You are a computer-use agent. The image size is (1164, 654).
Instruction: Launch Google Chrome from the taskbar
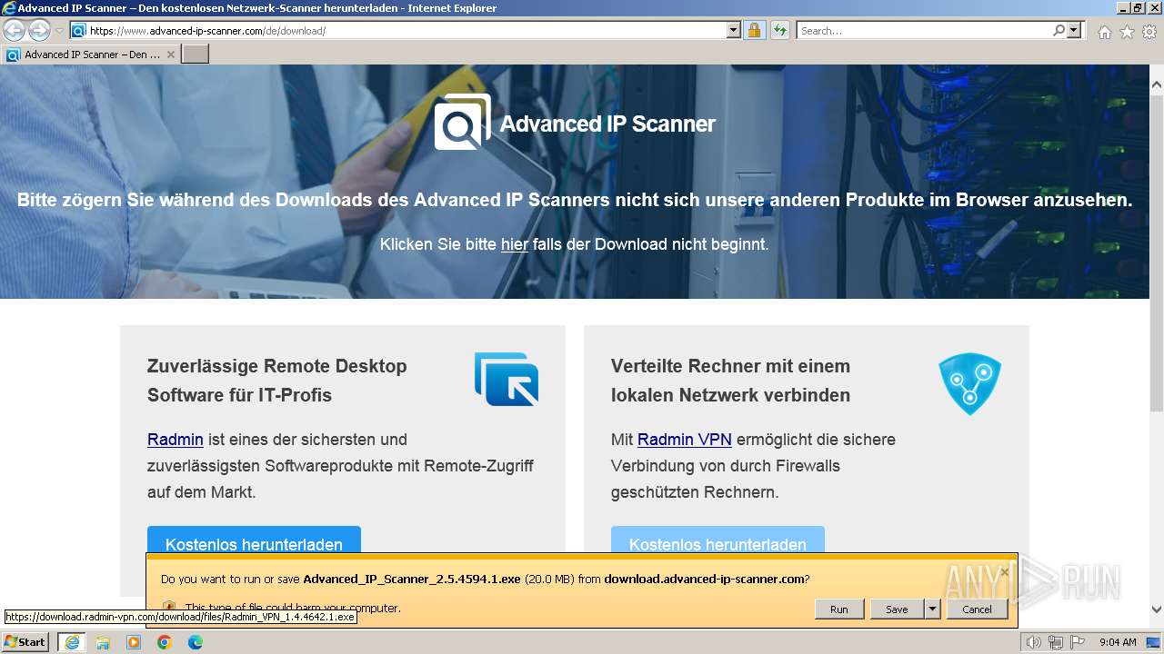(x=165, y=642)
